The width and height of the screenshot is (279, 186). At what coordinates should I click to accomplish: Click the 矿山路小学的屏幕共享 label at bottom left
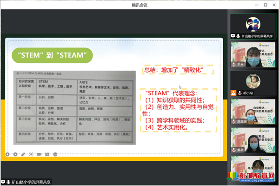[31, 182]
